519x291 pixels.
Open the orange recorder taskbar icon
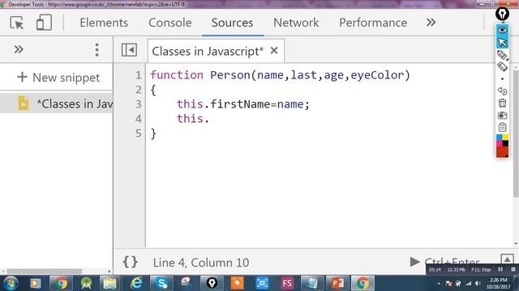pos(237,283)
